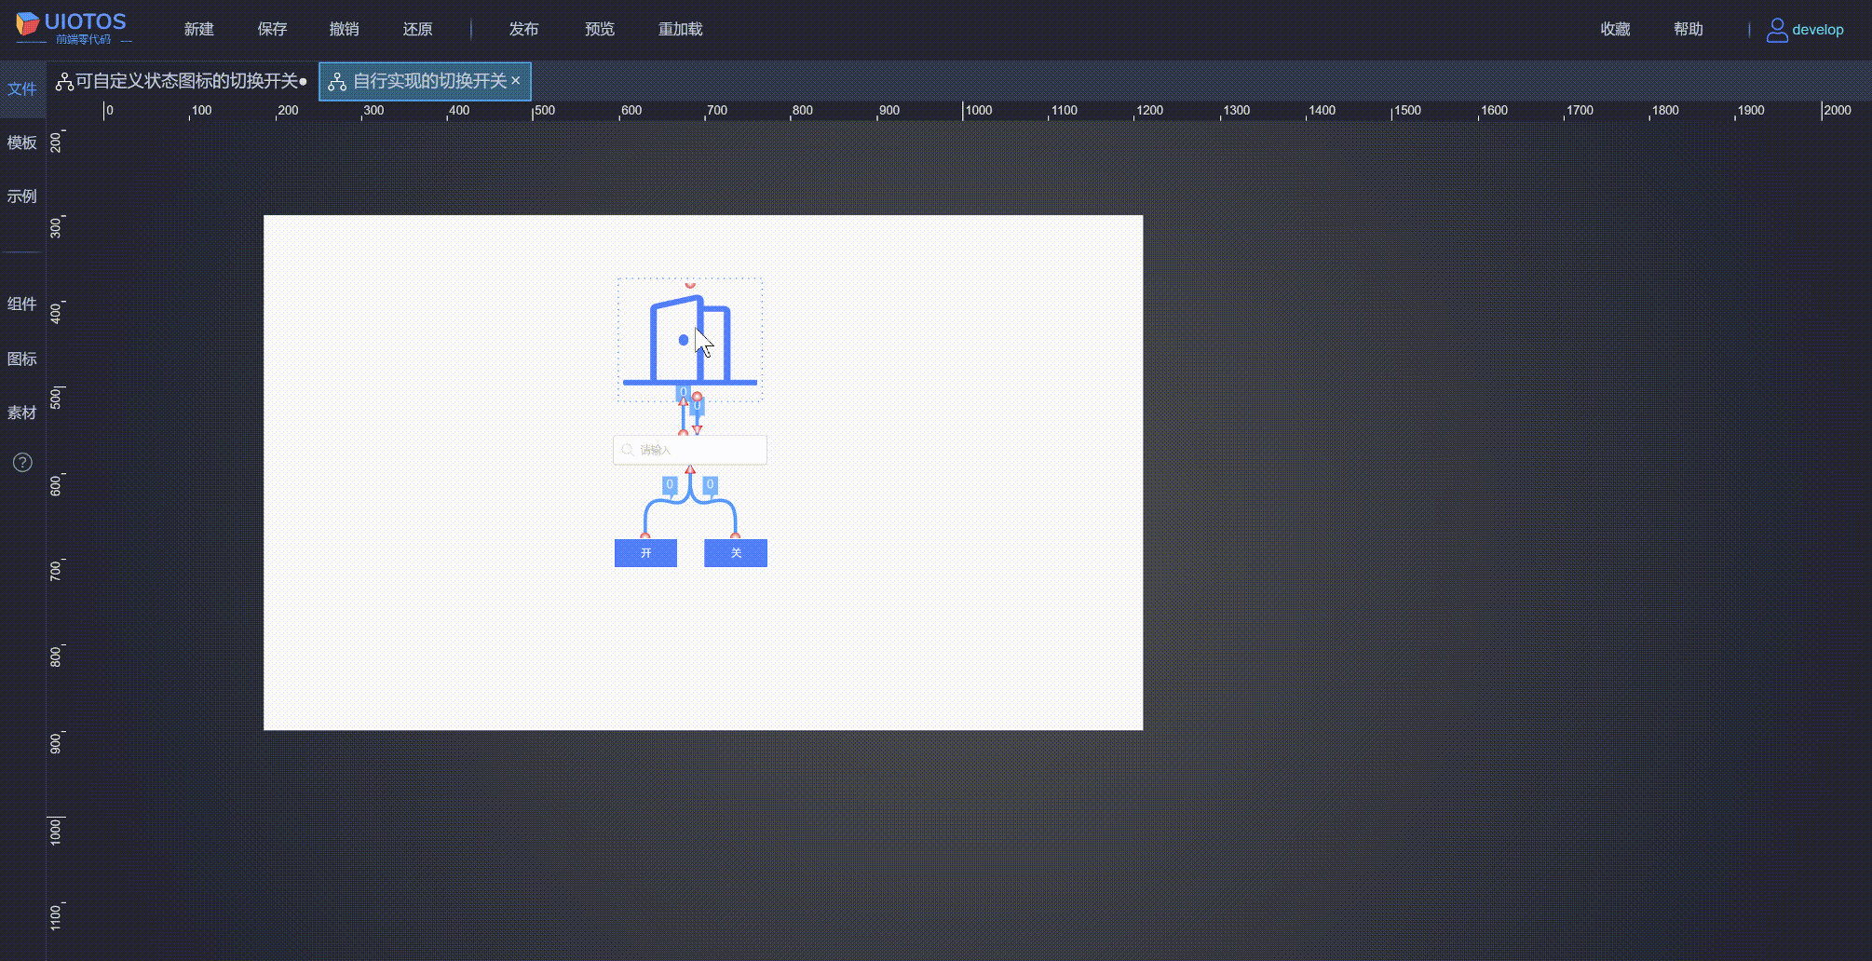Click the anchor atop door icon selection

[x=690, y=284]
